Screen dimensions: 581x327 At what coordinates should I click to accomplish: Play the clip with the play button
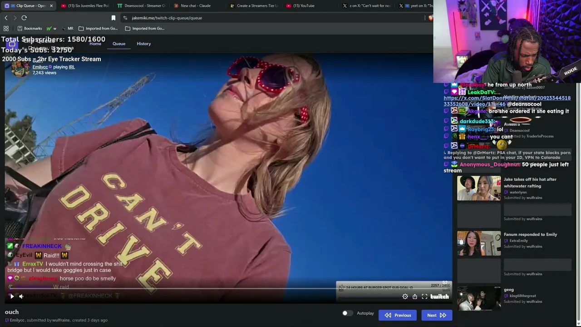[12, 297]
